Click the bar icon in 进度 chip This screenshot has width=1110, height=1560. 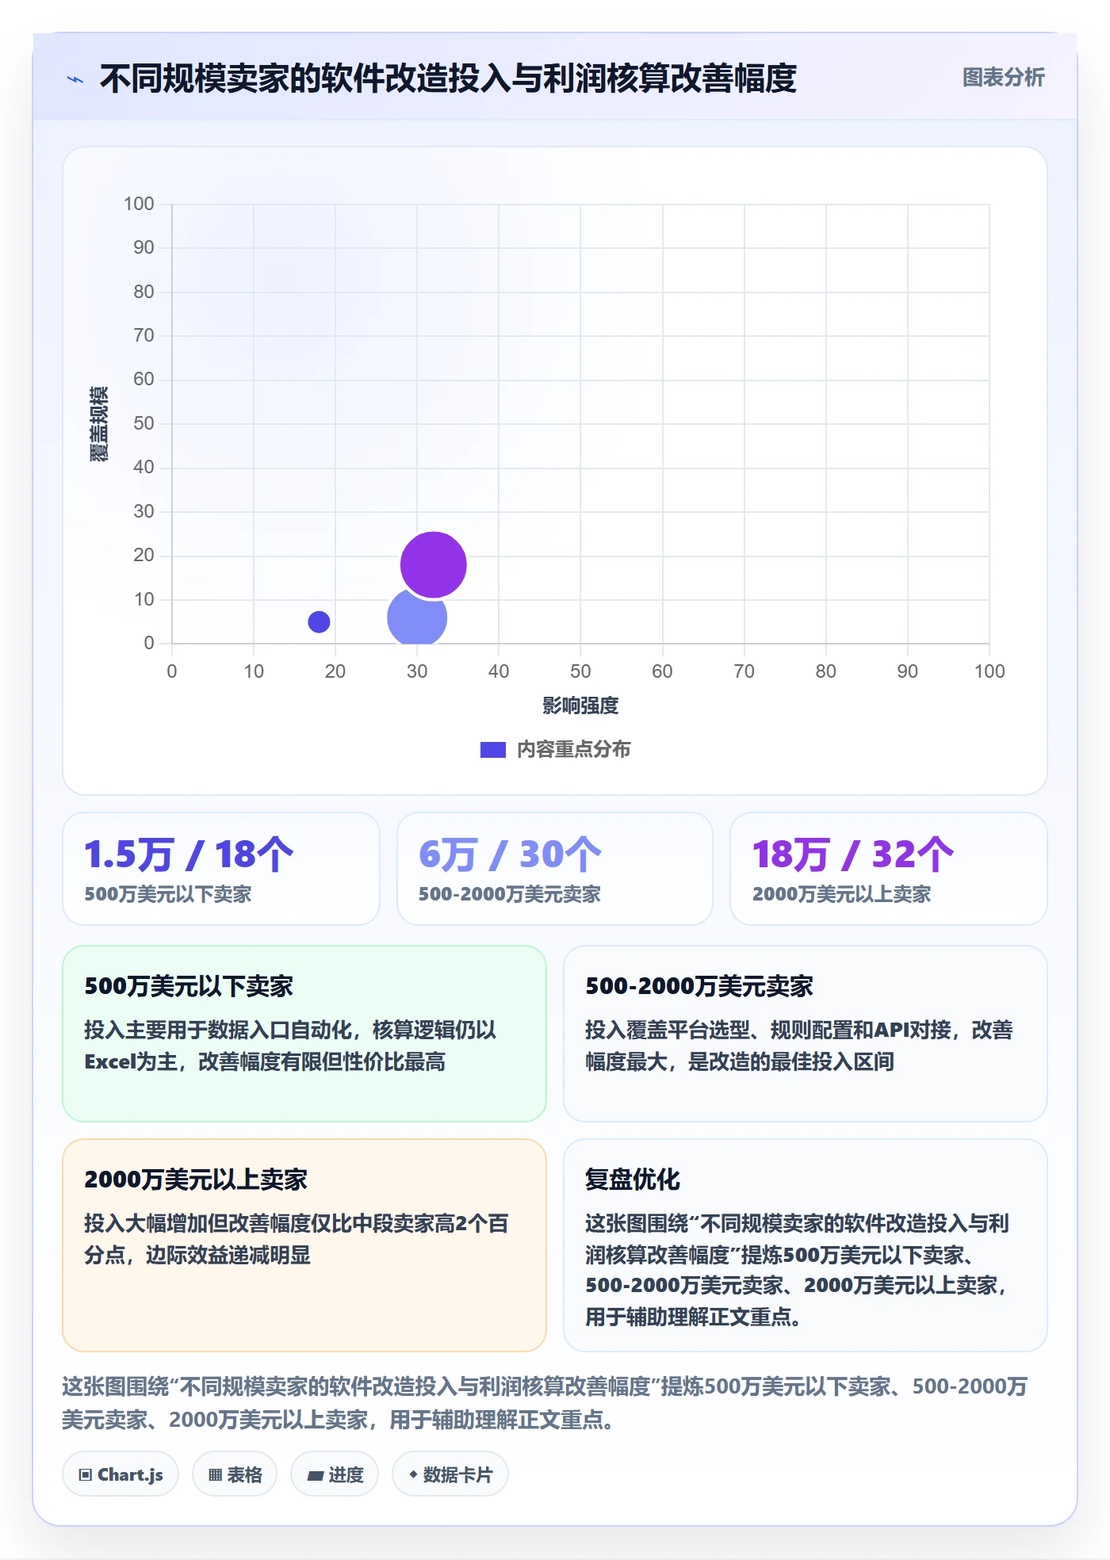coord(315,1475)
